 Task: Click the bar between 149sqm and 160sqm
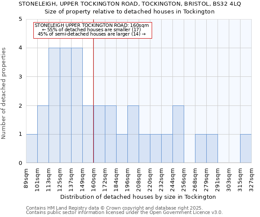tap(88, 134)
